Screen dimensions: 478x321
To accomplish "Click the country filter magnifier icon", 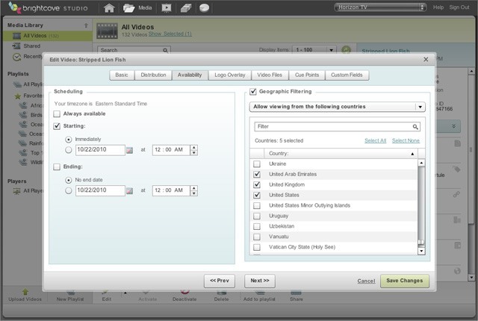I will point(415,127).
